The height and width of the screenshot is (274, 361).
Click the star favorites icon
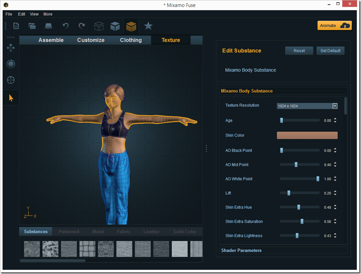tap(148, 26)
